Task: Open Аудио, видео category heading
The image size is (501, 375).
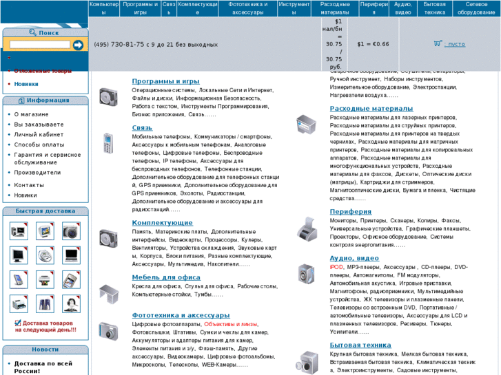Action: [354, 258]
